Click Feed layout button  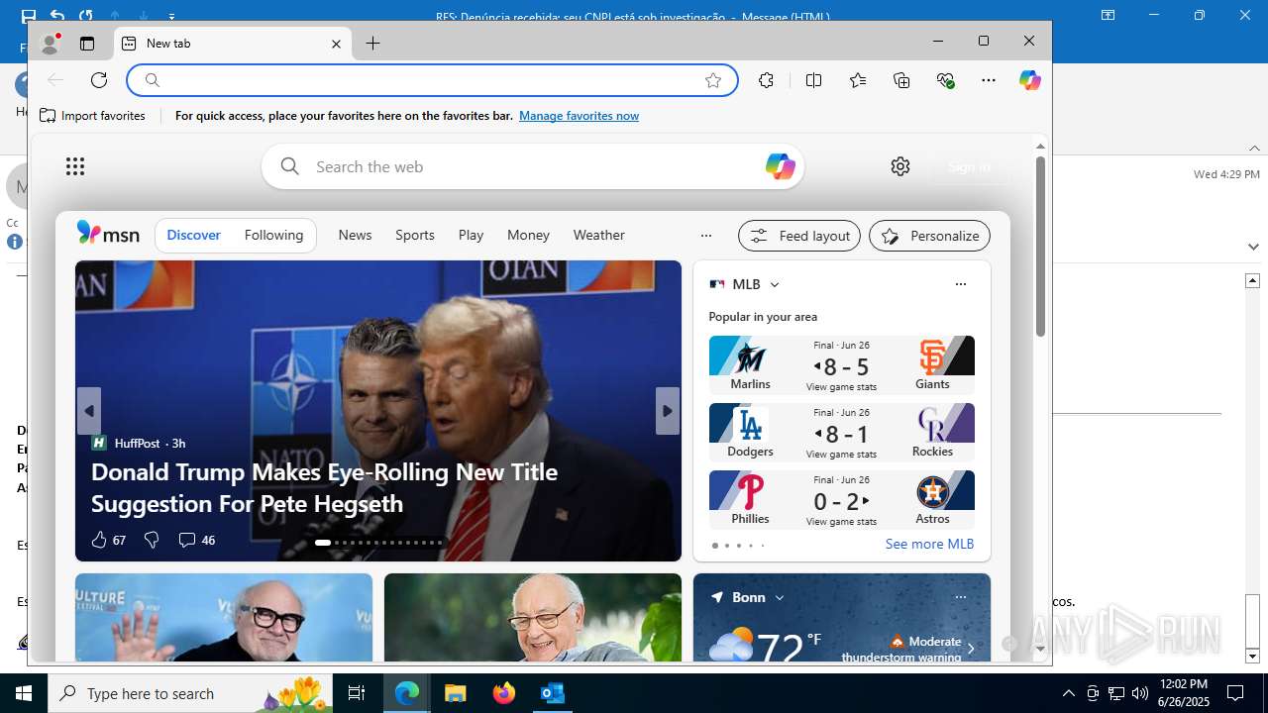799,236
